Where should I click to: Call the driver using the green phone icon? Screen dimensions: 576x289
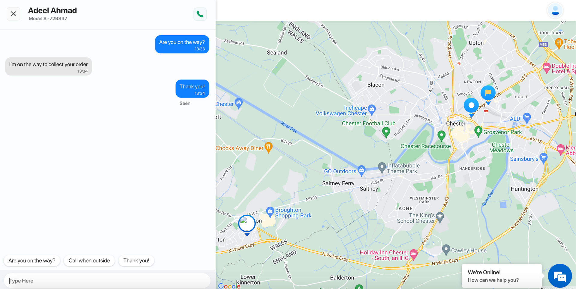[x=200, y=14]
